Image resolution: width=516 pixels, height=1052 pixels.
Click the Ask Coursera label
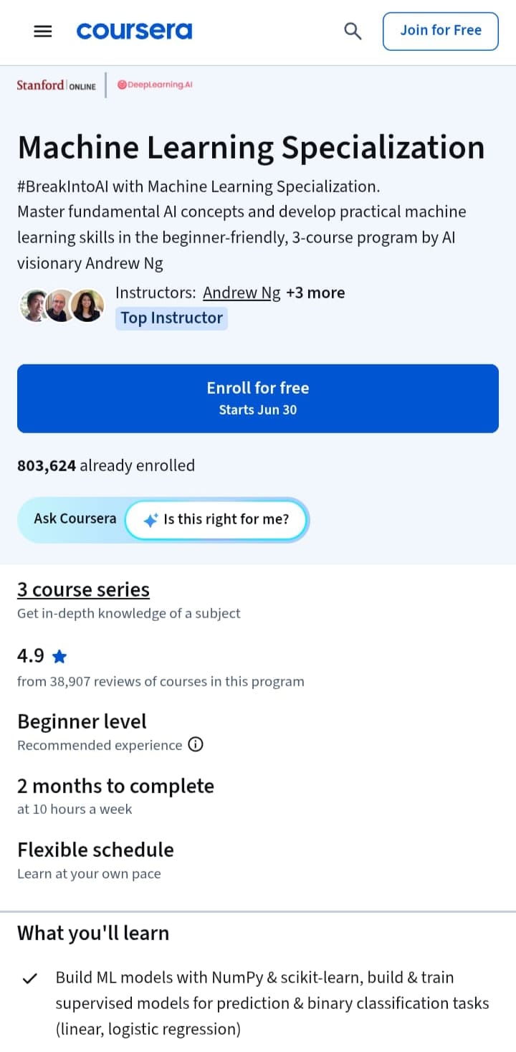click(x=75, y=518)
